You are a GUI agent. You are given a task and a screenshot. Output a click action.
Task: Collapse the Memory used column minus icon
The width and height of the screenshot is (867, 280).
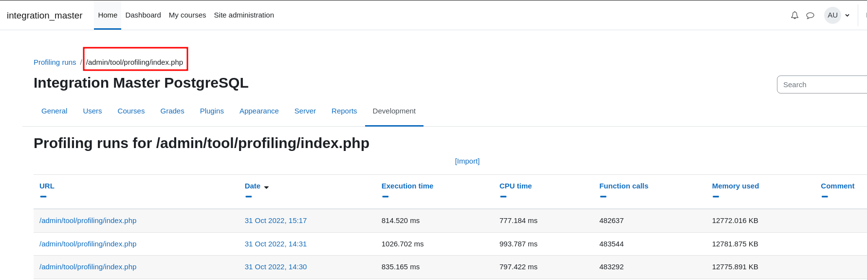(x=716, y=197)
